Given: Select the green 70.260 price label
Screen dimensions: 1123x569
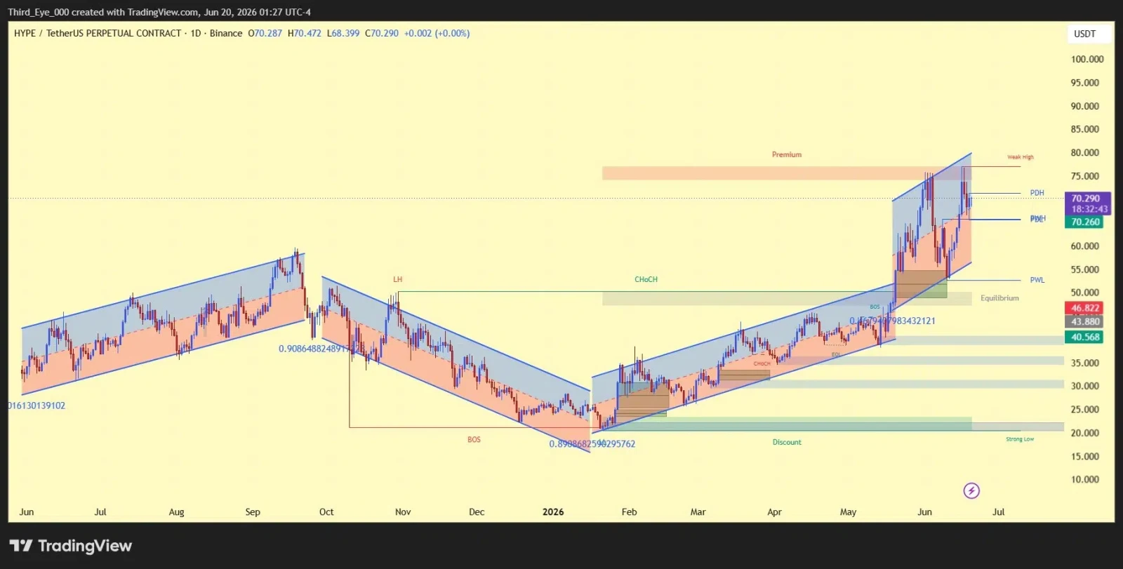Looking at the screenshot, I should coord(1084,222).
